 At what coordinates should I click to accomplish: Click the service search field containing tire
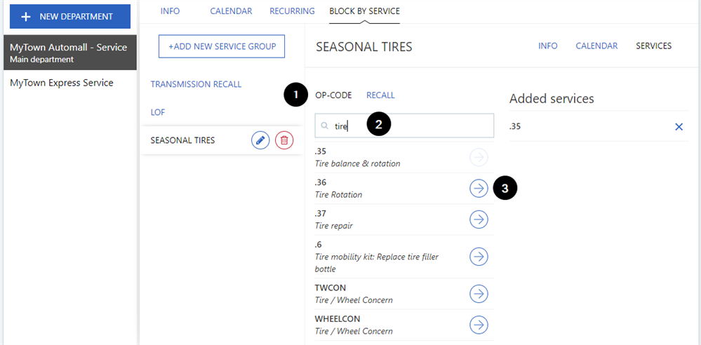[414, 126]
